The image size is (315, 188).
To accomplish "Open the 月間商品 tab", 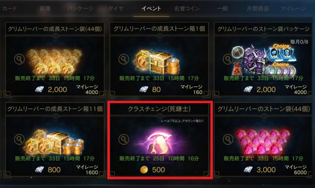I will click(258, 9).
